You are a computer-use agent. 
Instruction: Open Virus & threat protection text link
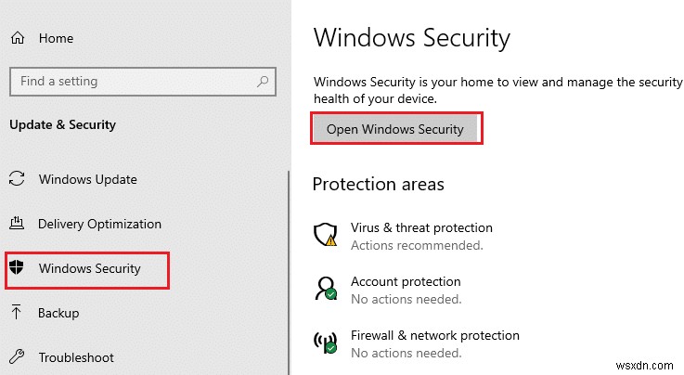pyautogui.click(x=421, y=227)
